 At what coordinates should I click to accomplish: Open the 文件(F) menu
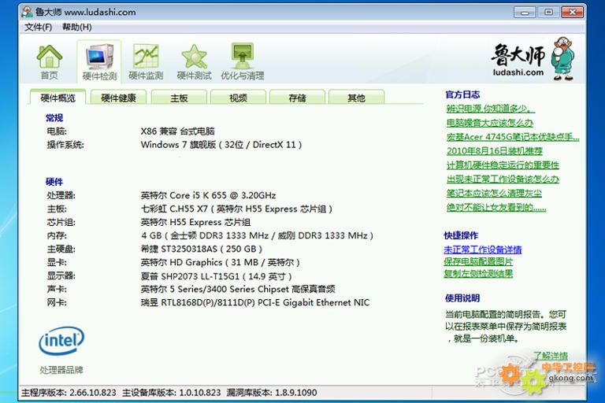(38, 27)
